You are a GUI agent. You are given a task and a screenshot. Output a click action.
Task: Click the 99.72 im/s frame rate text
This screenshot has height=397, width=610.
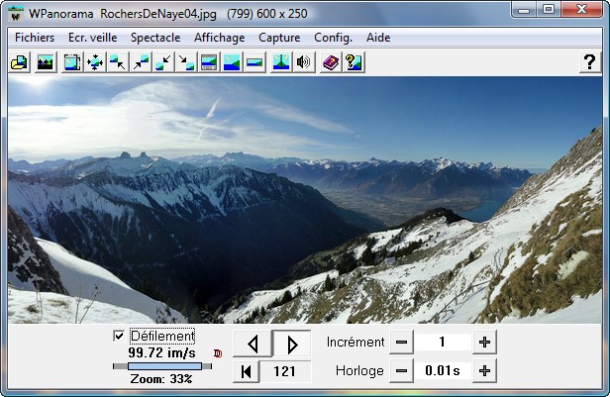pyautogui.click(x=161, y=353)
